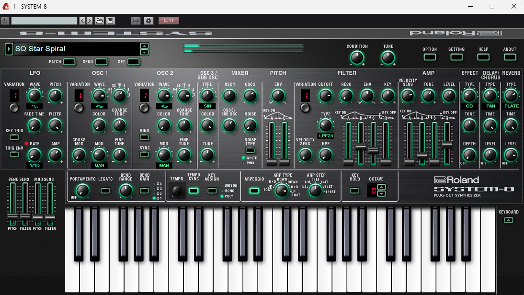Click the filter HPF knob

pyautogui.click(x=325, y=155)
